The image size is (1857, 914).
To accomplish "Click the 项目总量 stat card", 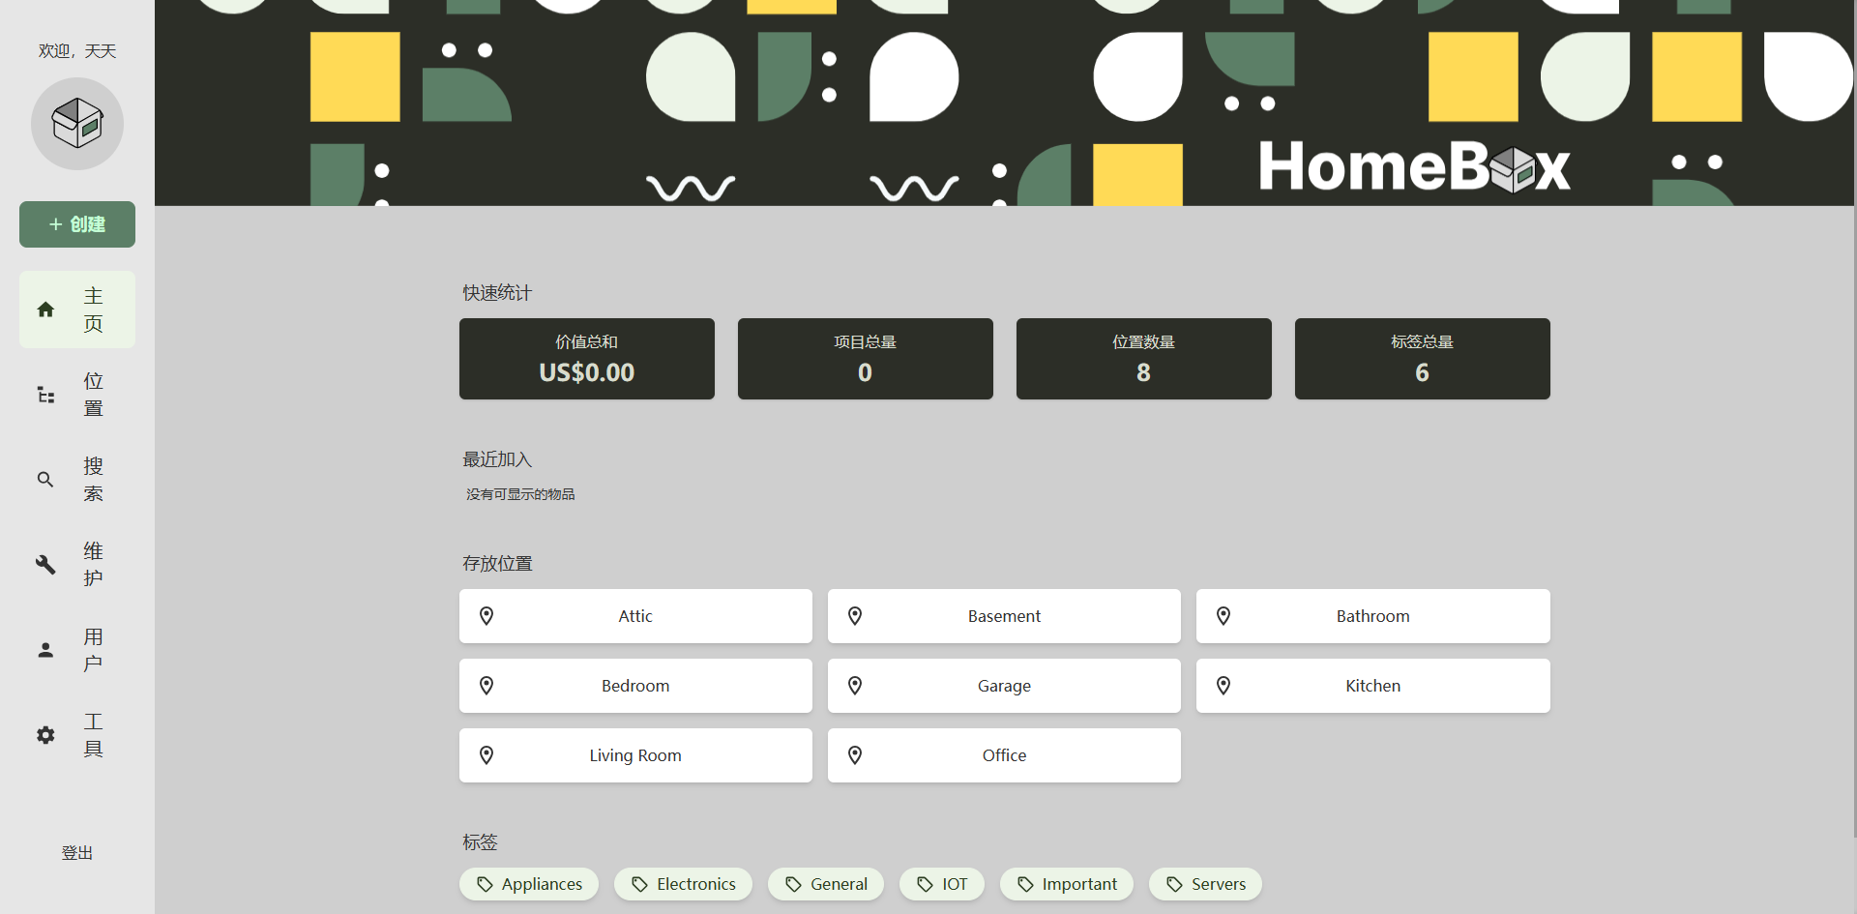I will (866, 359).
